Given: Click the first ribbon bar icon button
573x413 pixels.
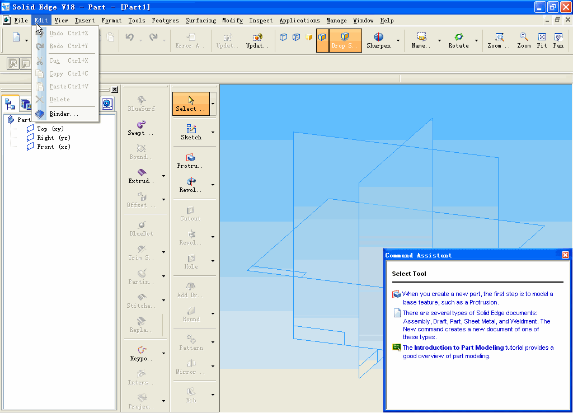Looking at the screenshot, I should (x=13, y=64).
